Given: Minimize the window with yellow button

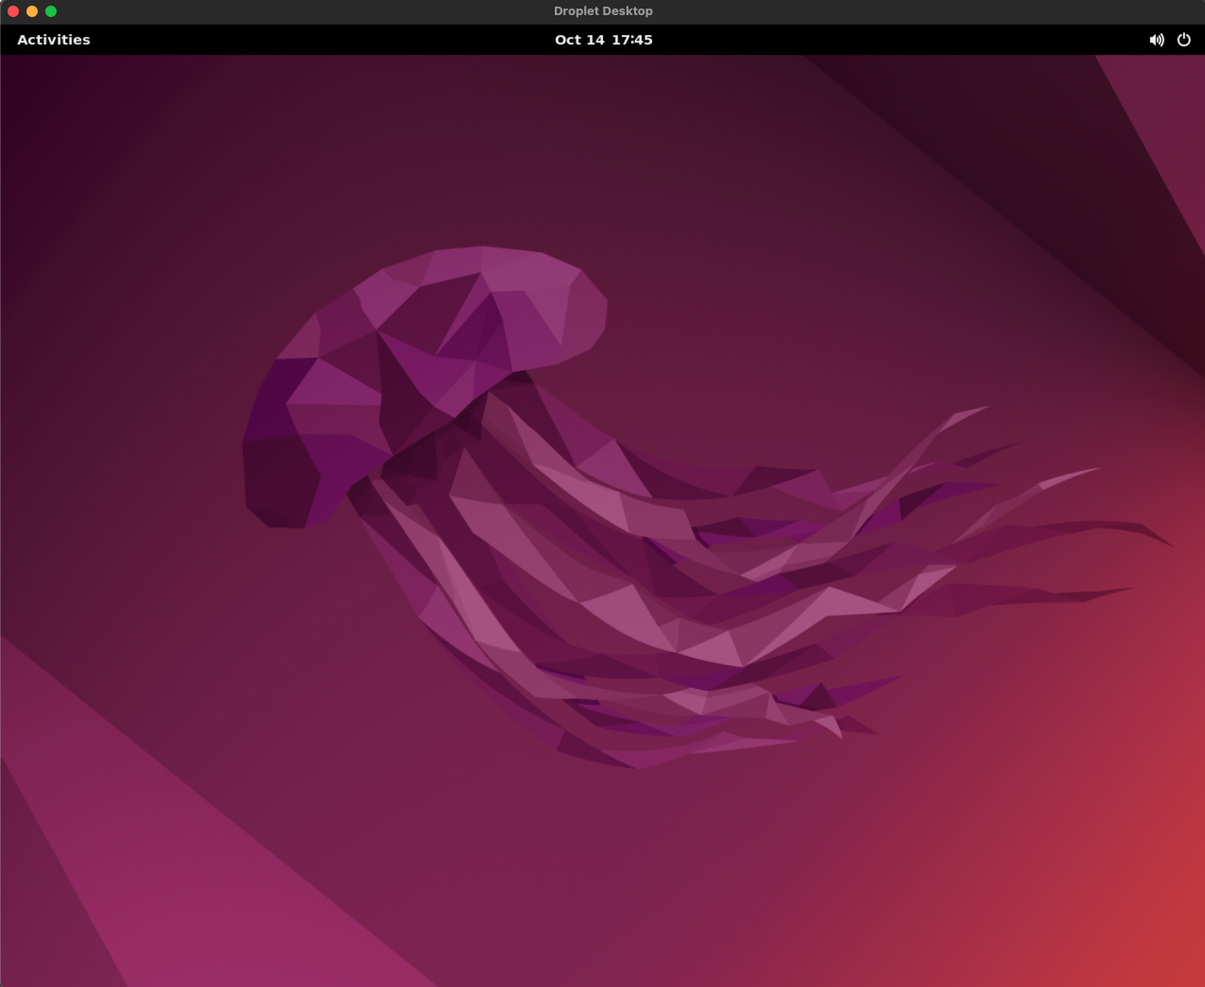Looking at the screenshot, I should pyautogui.click(x=32, y=11).
